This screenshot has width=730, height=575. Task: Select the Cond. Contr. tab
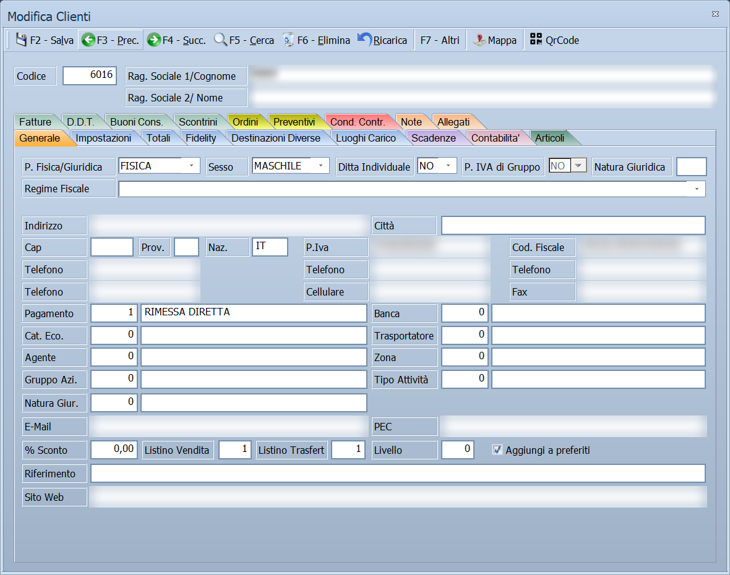pyautogui.click(x=358, y=122)
